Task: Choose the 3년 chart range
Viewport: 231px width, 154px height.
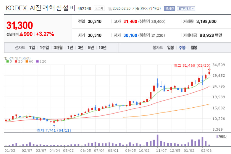Action: (80, 47)
